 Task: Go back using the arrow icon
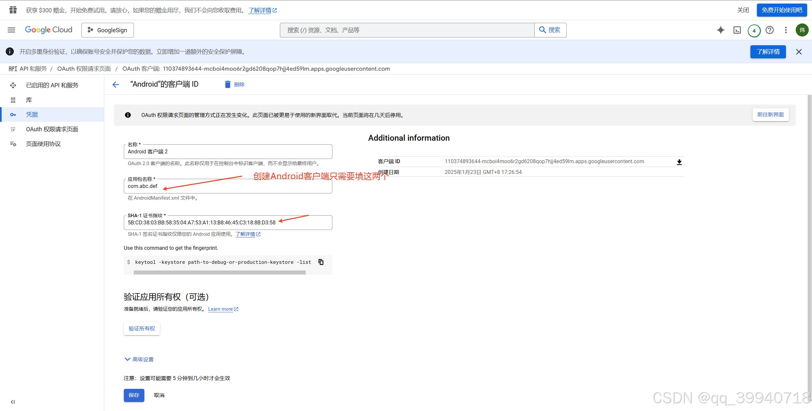[116, 85]
